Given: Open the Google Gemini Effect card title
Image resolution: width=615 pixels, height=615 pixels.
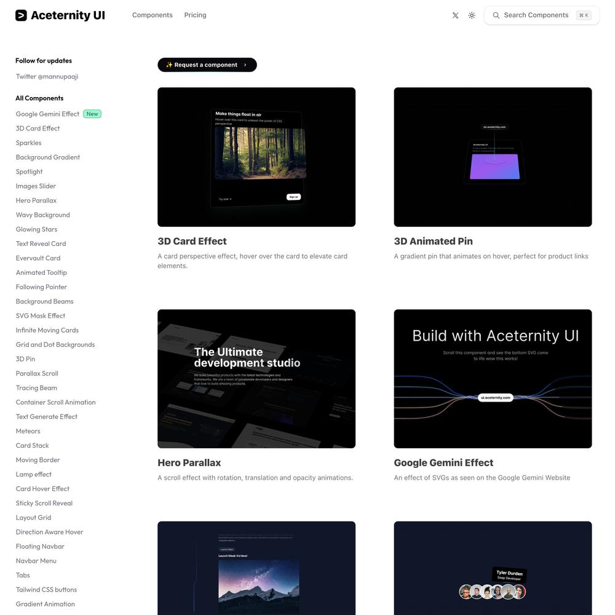Looking at the screenshot, I should [x=443, y=463].
